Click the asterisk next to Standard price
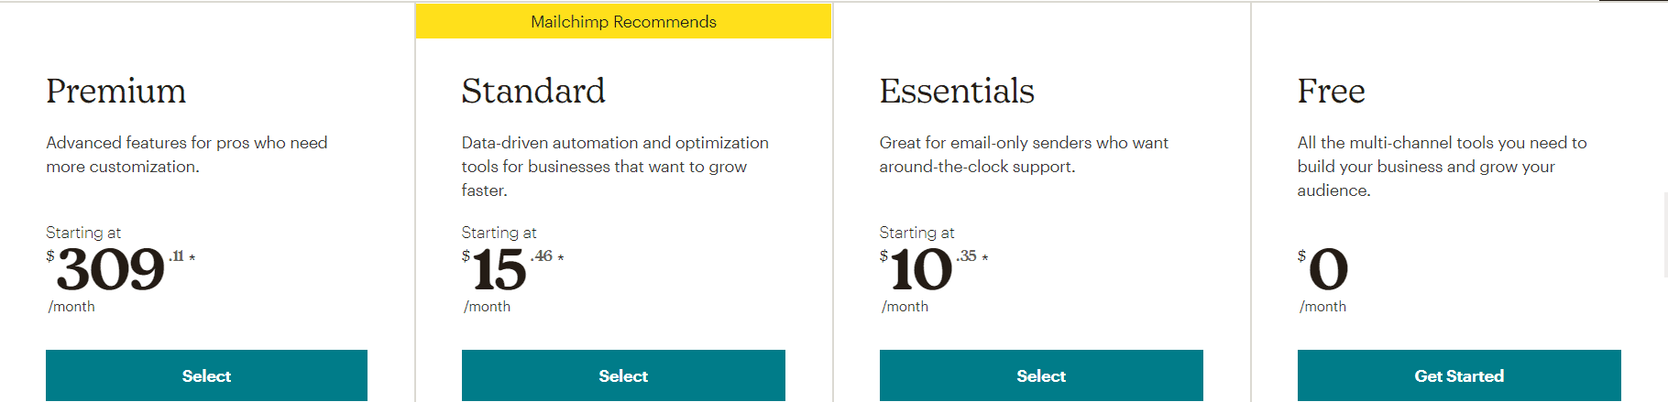The image size is (1668, 402). point(561,258)
